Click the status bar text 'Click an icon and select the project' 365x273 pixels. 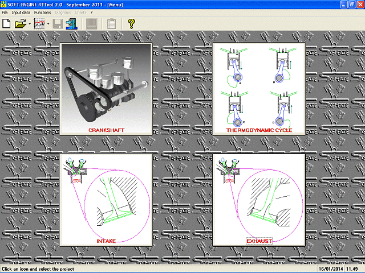coord(38,269)
